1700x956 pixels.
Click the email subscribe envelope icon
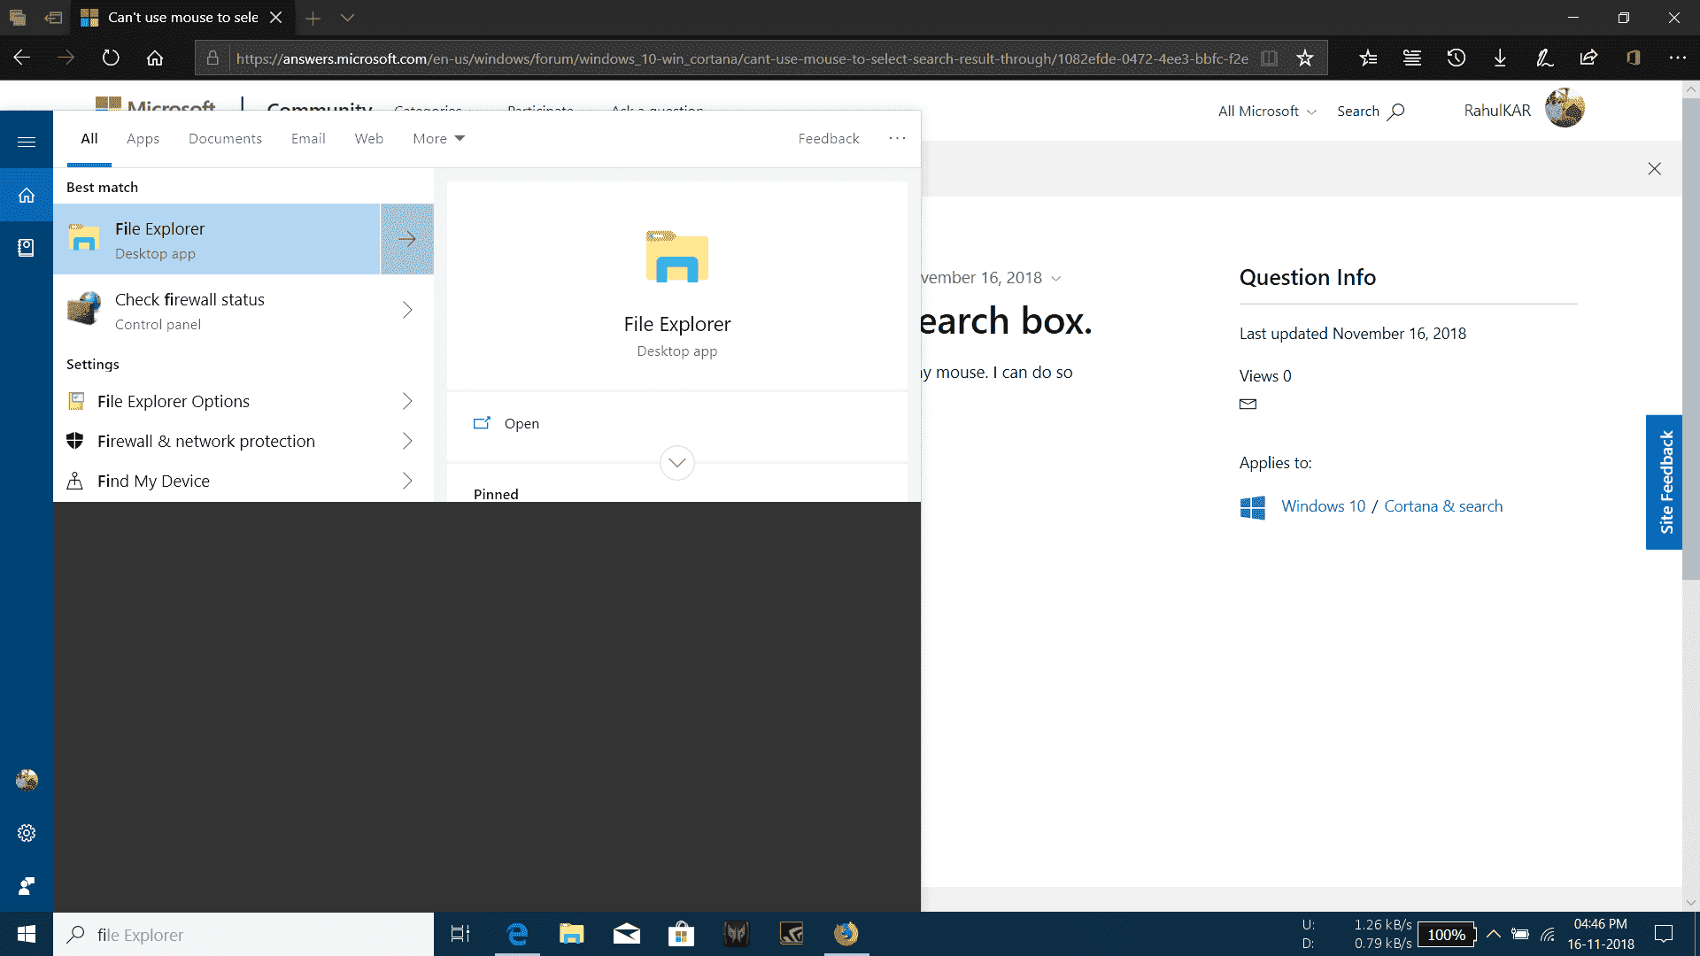click(x=1248, y=404)
